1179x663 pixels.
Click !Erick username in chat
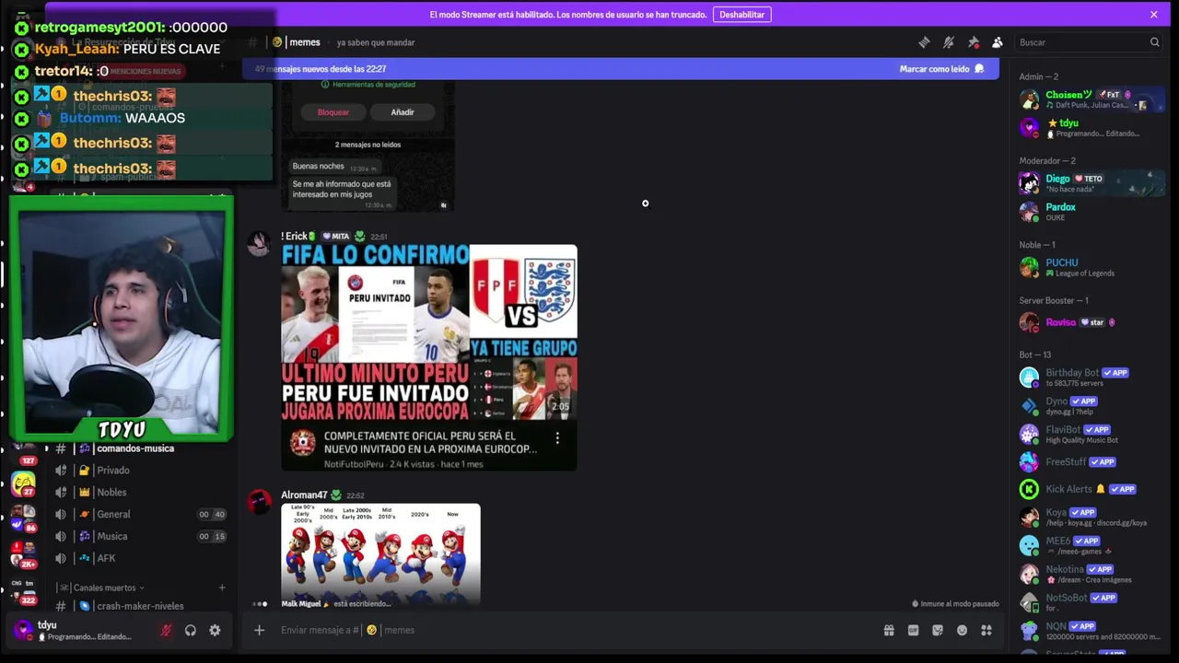pos(298,237)
